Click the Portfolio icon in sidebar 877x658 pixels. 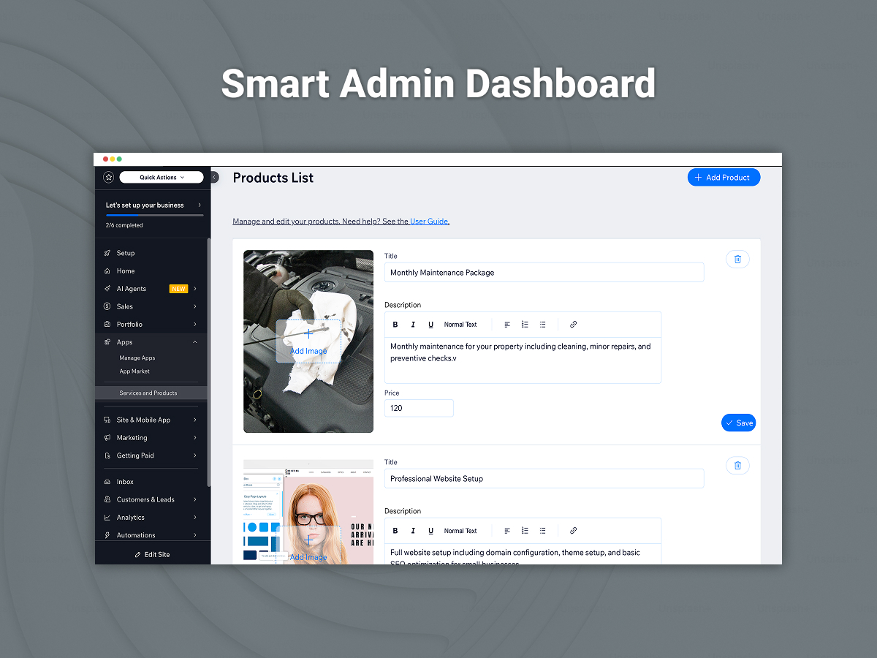tap(107, 324)
